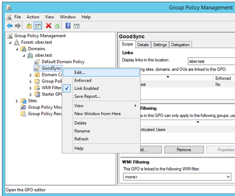Sort by the Enforced column header

(224, 78)
